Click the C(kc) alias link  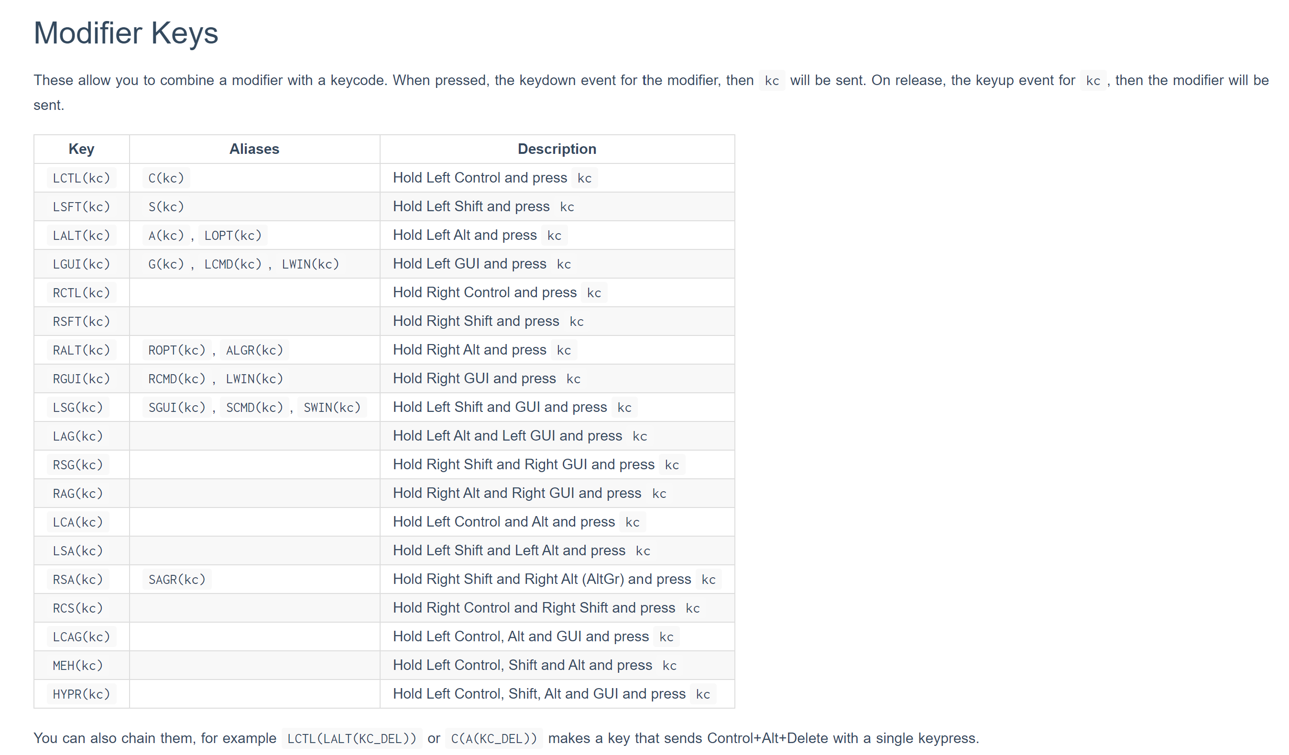click(x=165, y=178)
